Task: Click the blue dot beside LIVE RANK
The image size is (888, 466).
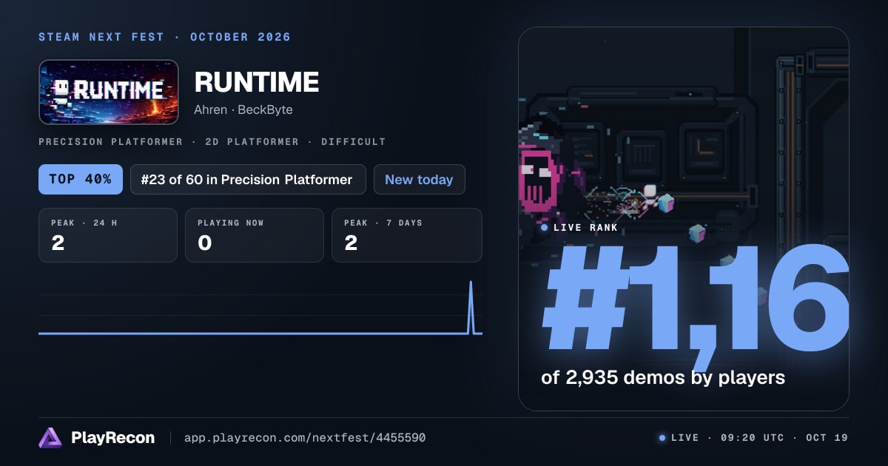Action: click(x=545, y=228)
